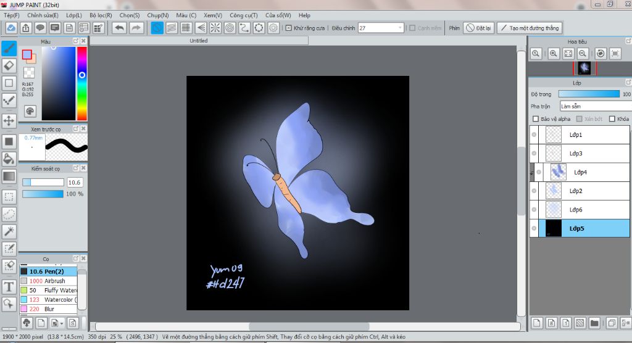Image resolution: width=632 pixels, height=343 pixels.
Task: Open the Lớp(L) menu
Action: coord(74,15)
